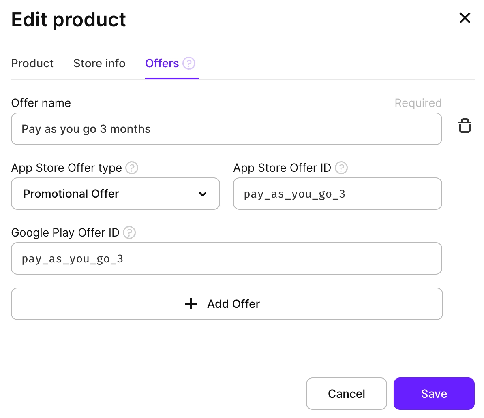This screenshot has height=418, width=484.
Task: Close the Edit product dialog
Action: click(x=465, y=18)
